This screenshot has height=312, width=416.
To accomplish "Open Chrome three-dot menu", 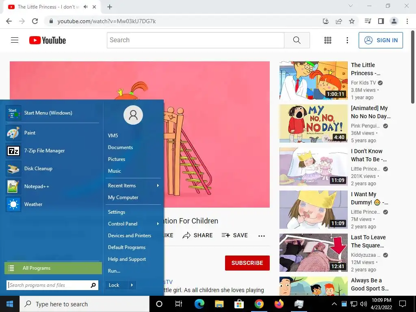I will pos(407,21).
